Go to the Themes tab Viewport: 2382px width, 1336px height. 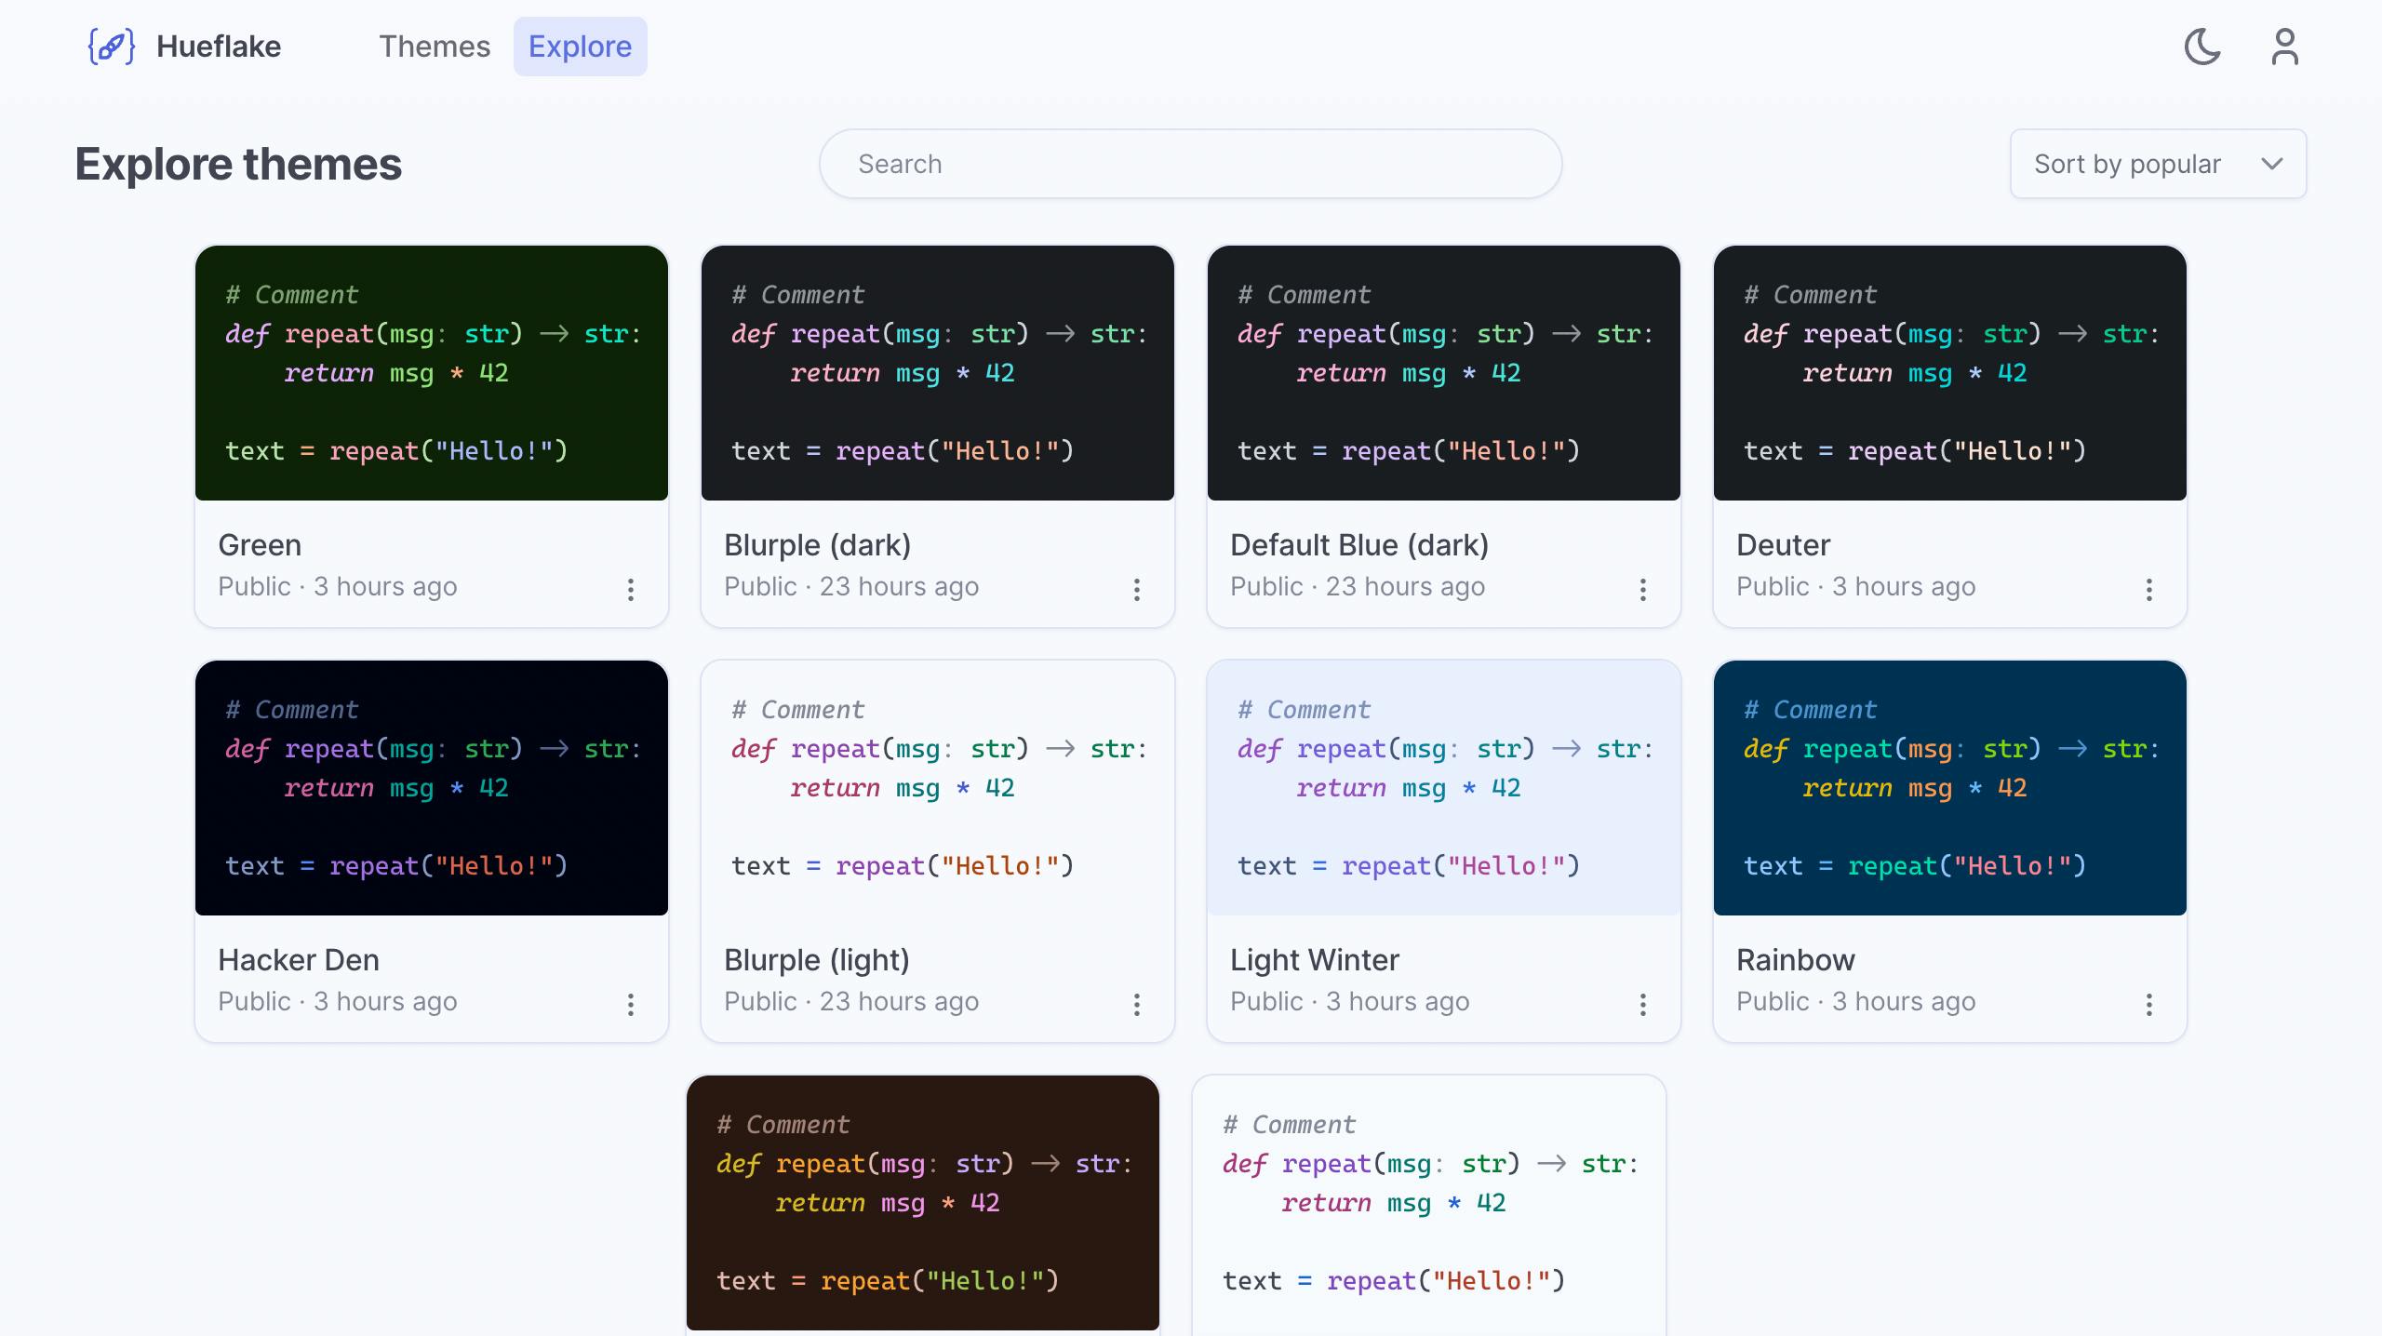[x=435, y=47]
